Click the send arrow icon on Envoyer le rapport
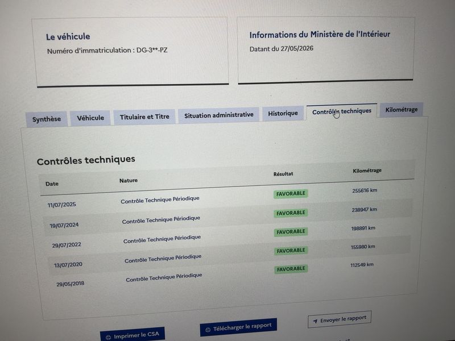 click(x=315, y=321)
